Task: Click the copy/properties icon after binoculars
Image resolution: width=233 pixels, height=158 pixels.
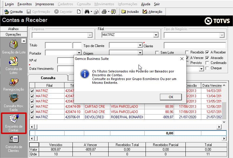Action: 96,12
